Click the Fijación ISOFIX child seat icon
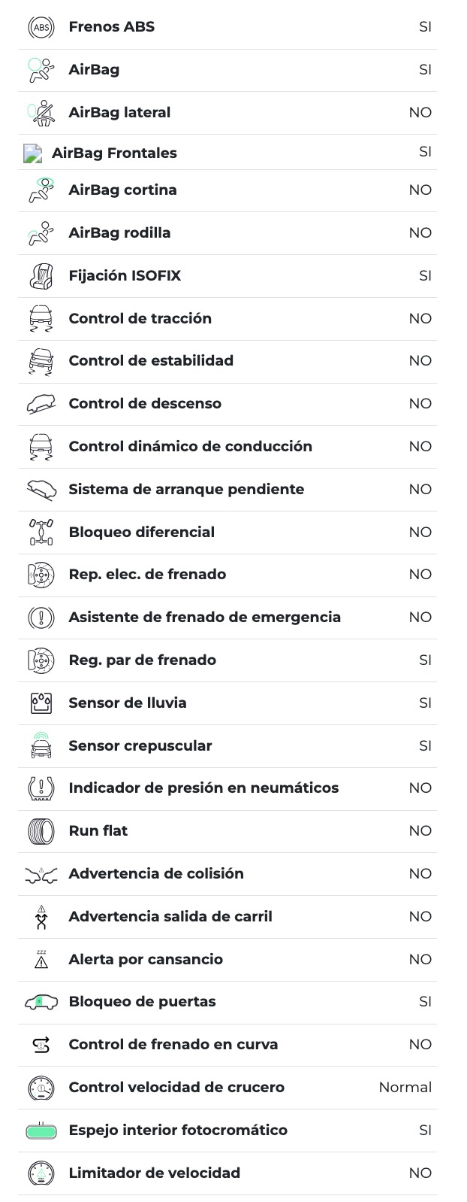Viewport: 467px width, 1202px height. tap(41, 276)
